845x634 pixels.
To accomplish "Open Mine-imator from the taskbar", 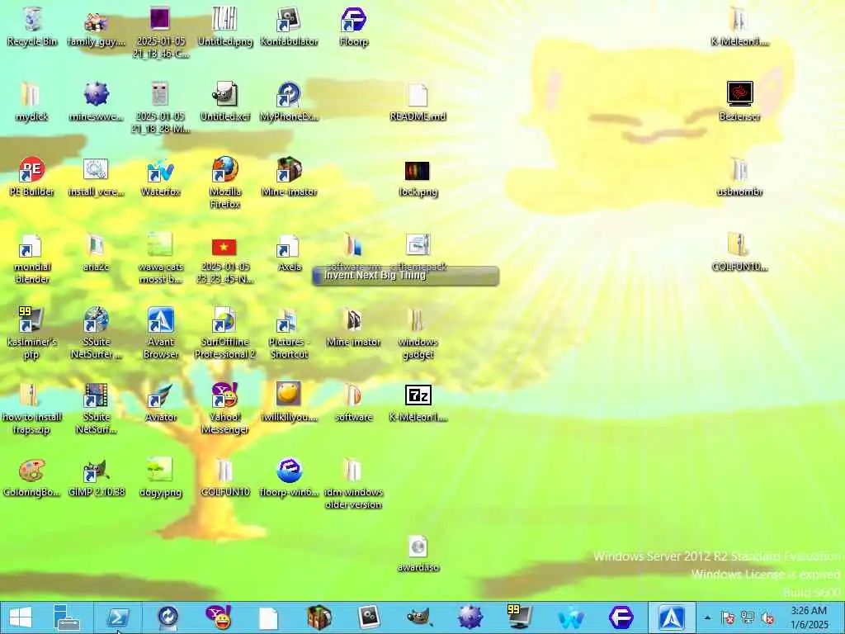I will (x=319, y=617).
